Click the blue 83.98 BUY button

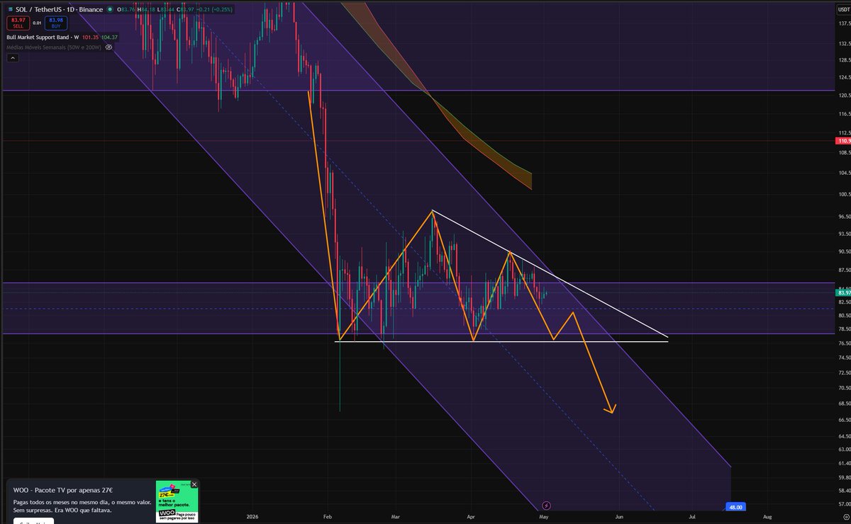(55, 23)
